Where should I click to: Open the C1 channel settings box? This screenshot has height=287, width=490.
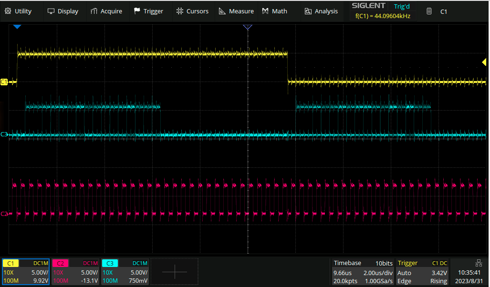[26, 272]
